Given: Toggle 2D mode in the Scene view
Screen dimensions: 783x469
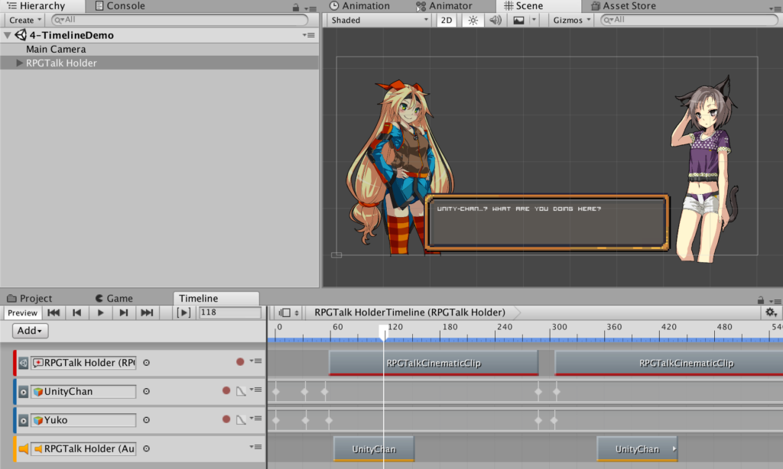Looking at the screenshot, I should (447, 20).
